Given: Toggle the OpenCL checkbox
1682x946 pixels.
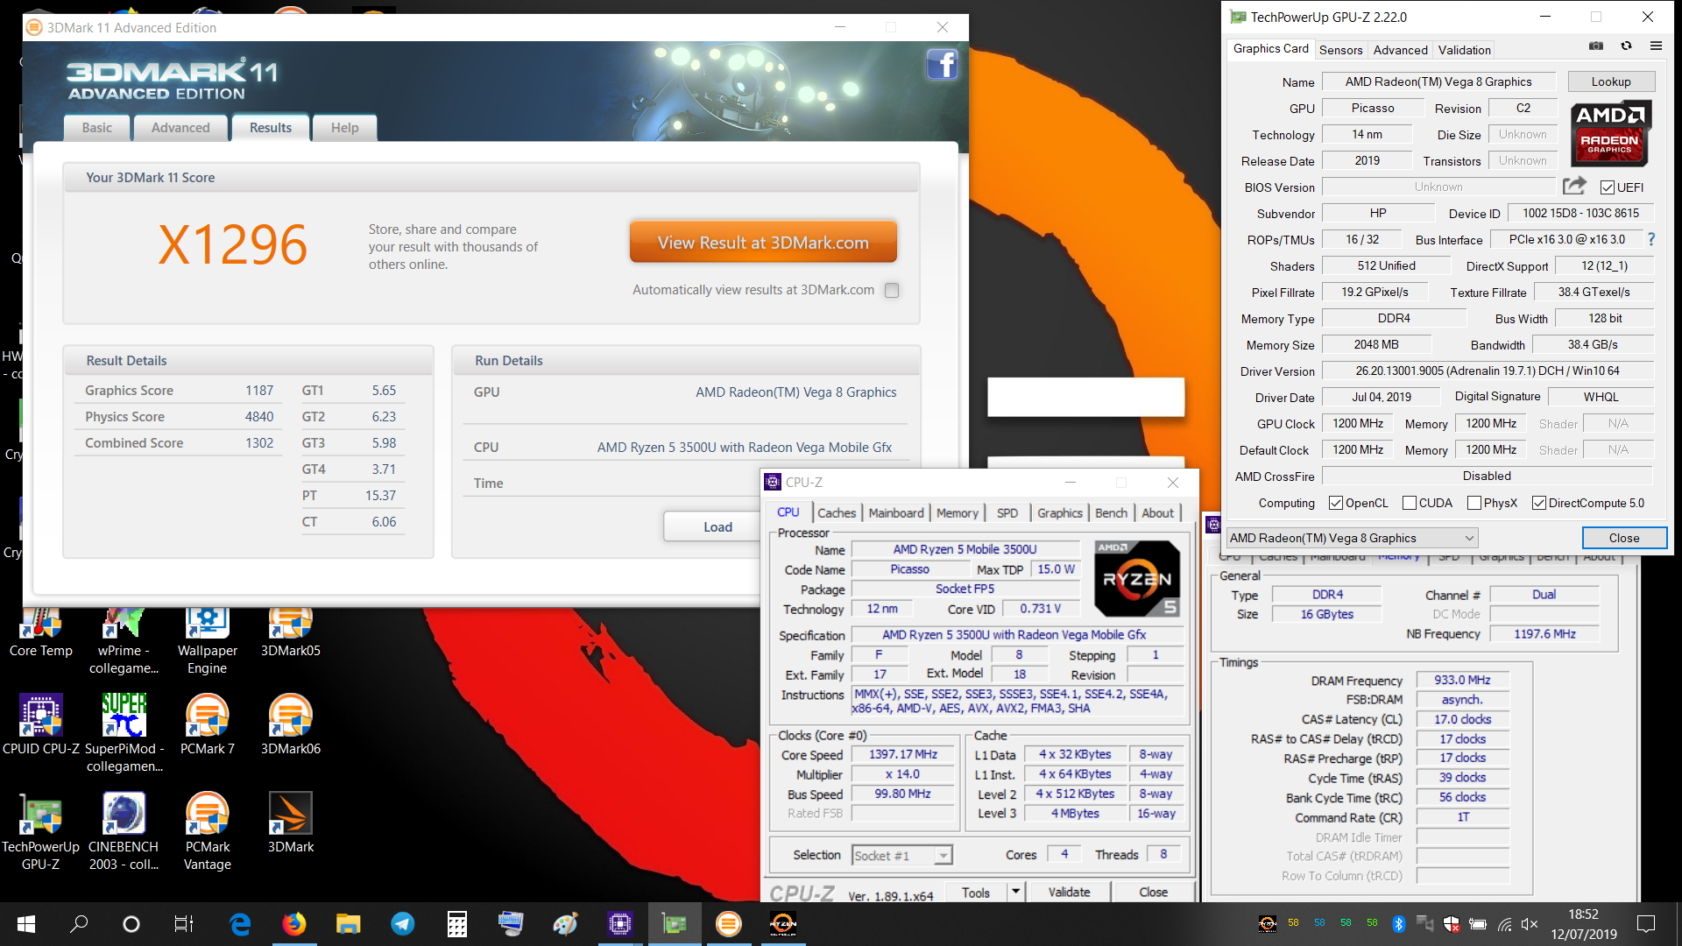Looking at the screenshot, I should pyautogui.click(x=1336, y=503).
